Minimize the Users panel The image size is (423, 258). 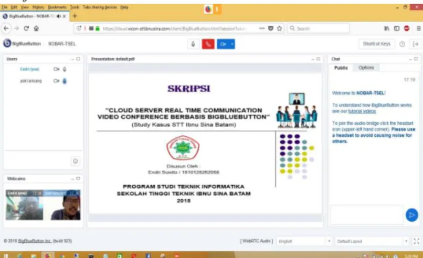pos(72,59)
